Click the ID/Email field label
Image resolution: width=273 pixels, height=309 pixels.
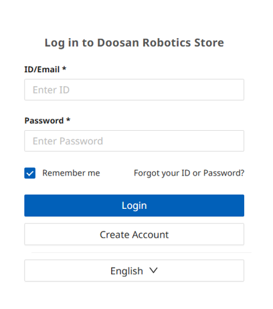pyautogui.click(x=42, y=69)
